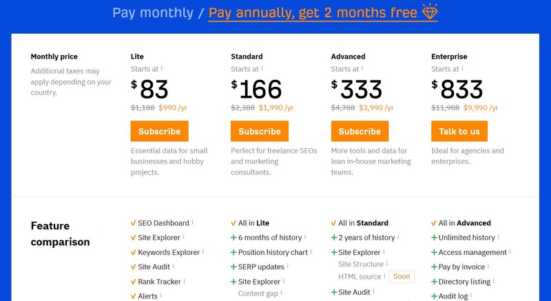Screen dimensions: 551x301
Task: Select Pay annually, get 2 months free
Action: [313, 13]
